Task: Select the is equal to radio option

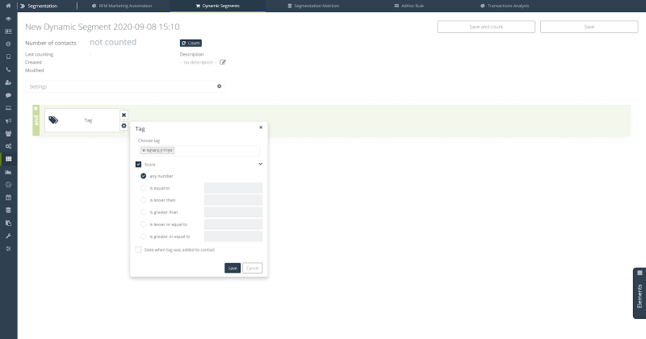Action: 144,188
